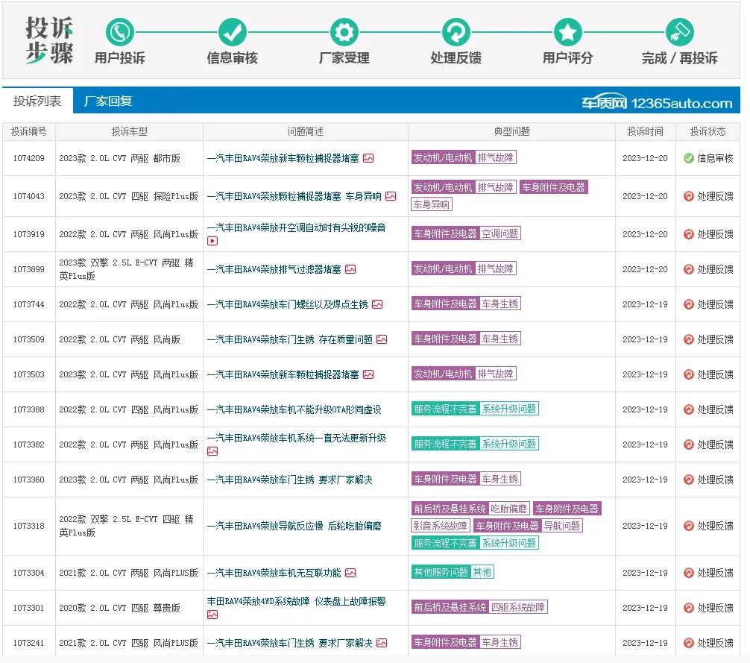Viewport: 750px width, 663px height.
Task: Click the 投诉状态 column header
Action: click(708, 131)
